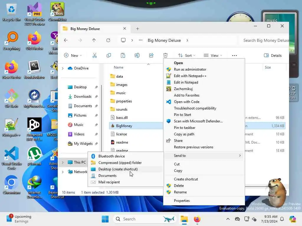Click the Share icon in Explorer toolbar
This screenshot has height=226, width=302.
151,56
